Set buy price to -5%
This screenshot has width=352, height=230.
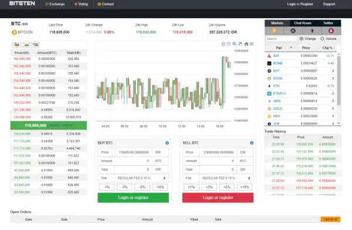142,187
